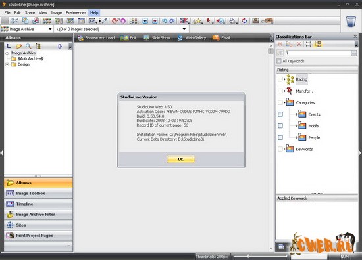
Task: Open the Help menu
Action: click(94, 13)
